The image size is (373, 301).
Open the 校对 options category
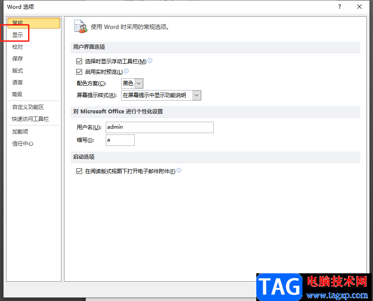coord(18,47)
